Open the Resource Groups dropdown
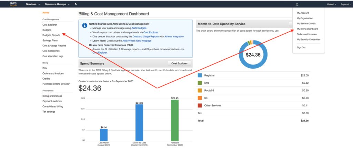 (x=57, y=4)
